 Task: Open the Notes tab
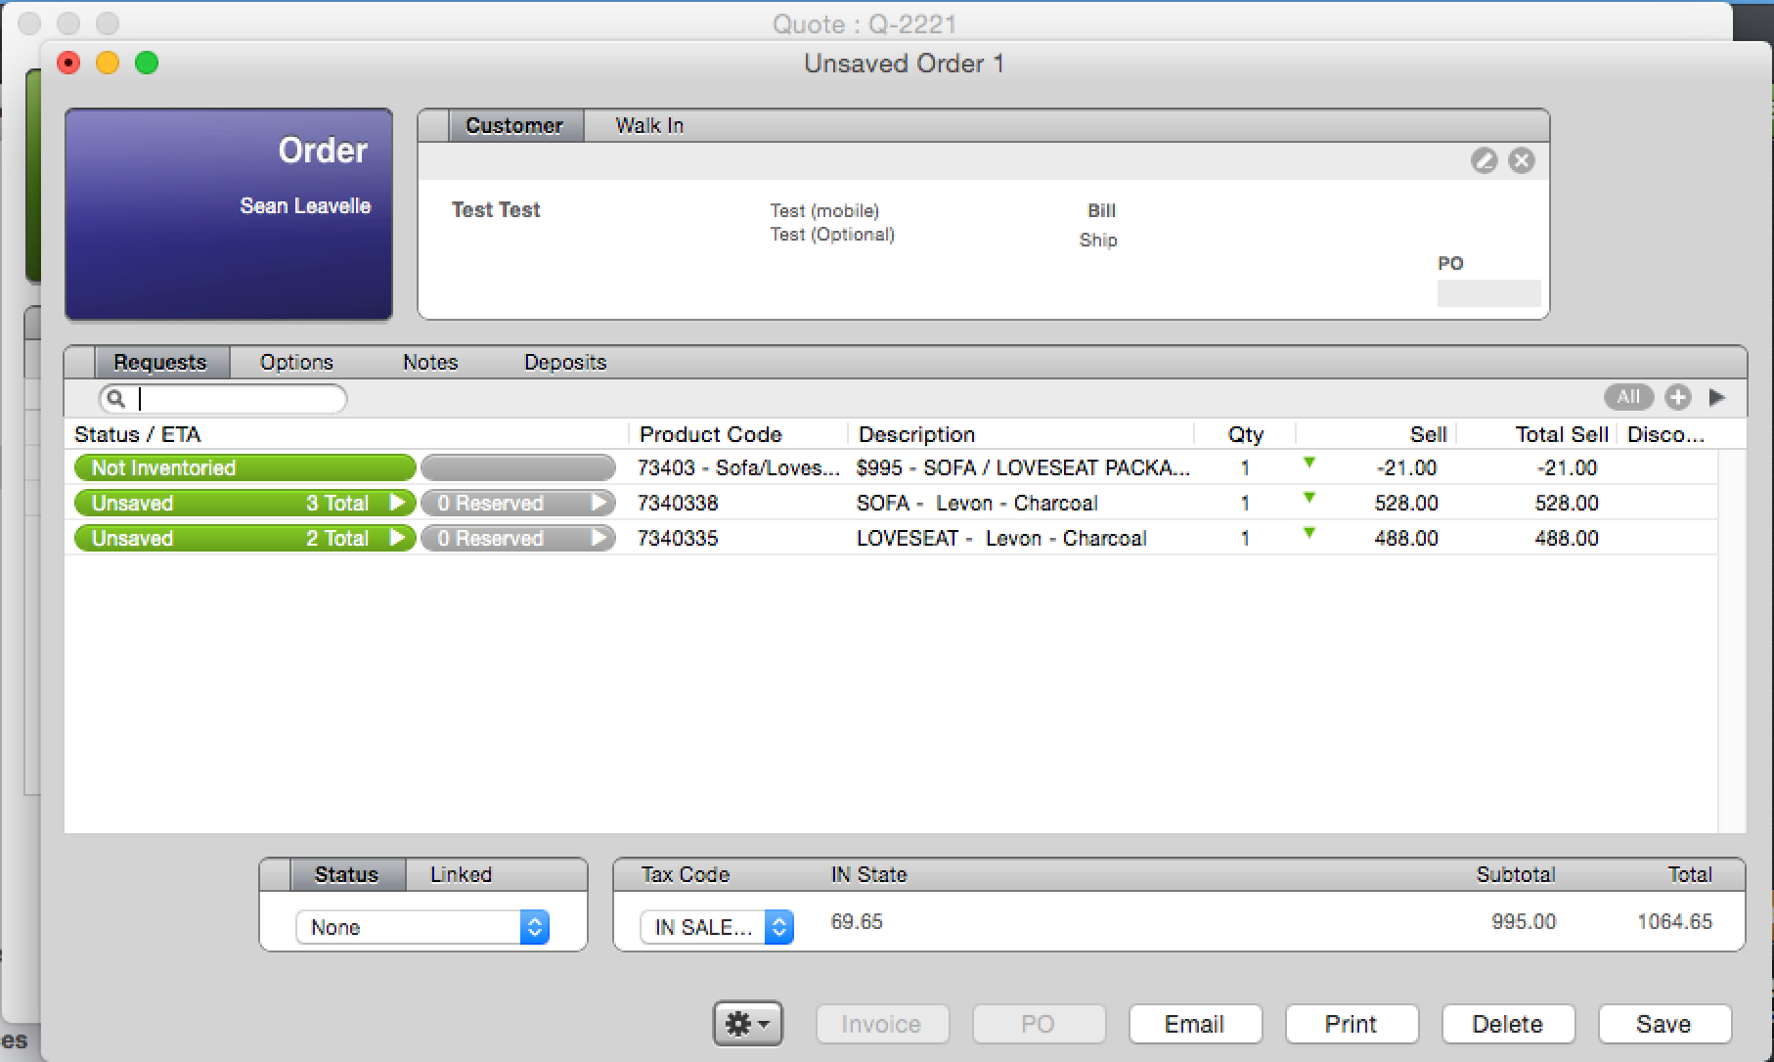[430, 362]
